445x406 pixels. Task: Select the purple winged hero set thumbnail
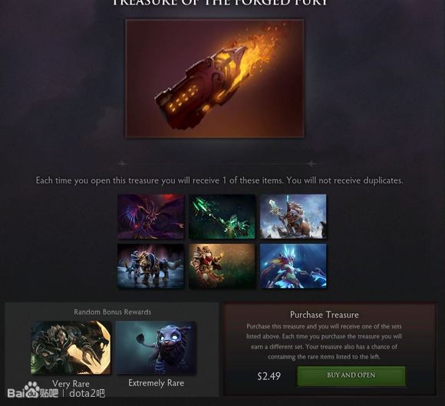pos(150,216)
